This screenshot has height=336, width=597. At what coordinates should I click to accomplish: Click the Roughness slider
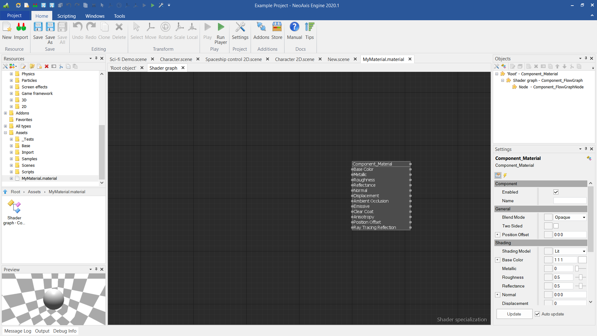click(x=580, y=277)
